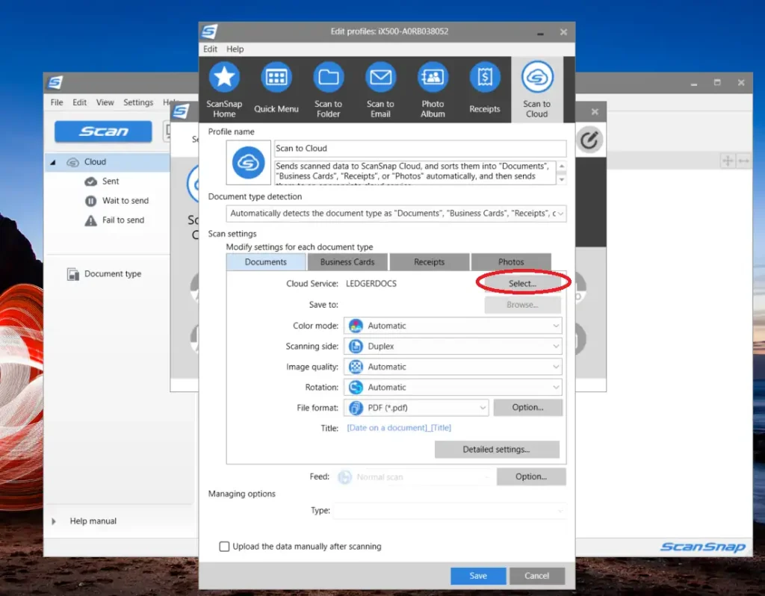The image size is (765, 596).
Task: Click ScanSnap logo in main window title bar
Action: pyautogui.click(x=55, y=82)
